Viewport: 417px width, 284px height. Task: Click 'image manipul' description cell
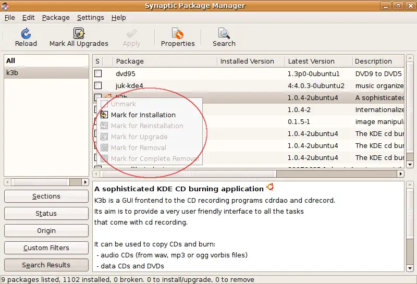[379, 122]
